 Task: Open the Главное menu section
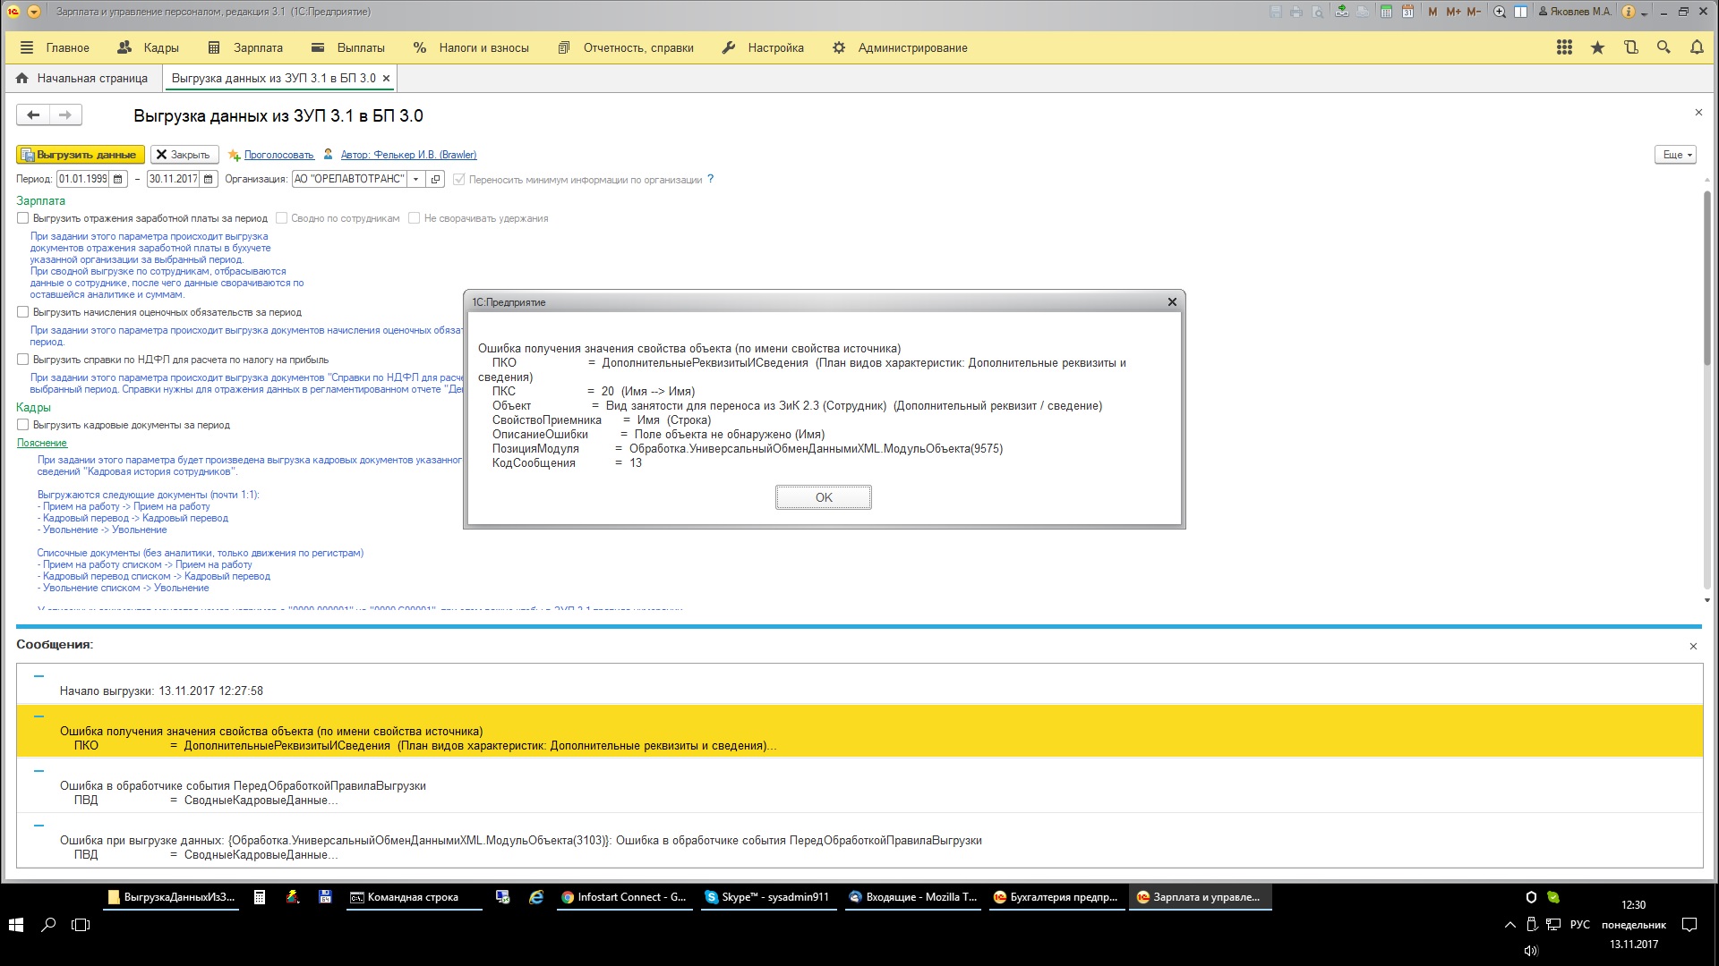point(55,47)
